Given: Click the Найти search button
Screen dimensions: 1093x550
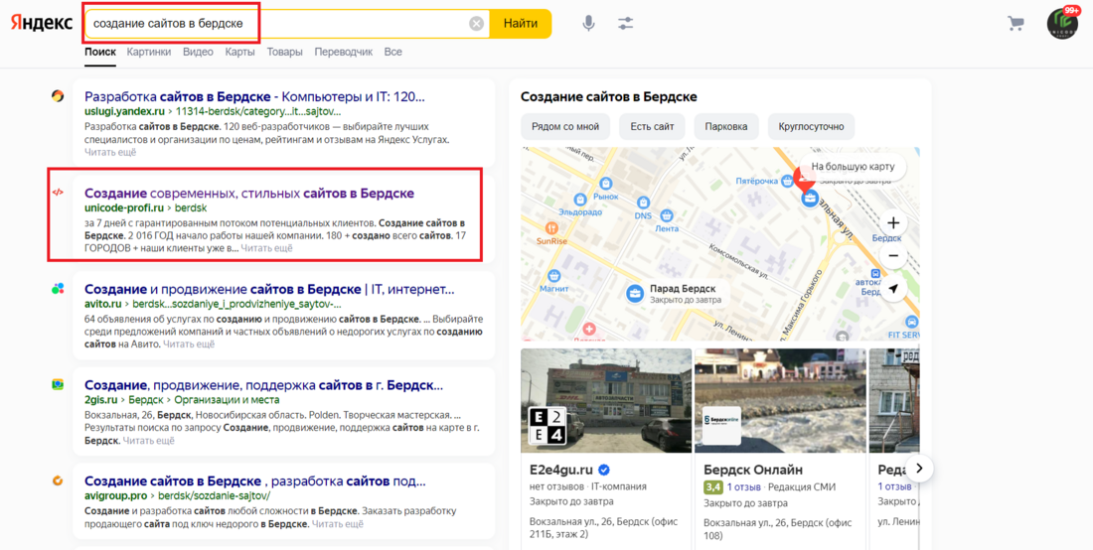Looking at the screenshot, I should pyautogui.click(x=521, y=24).
